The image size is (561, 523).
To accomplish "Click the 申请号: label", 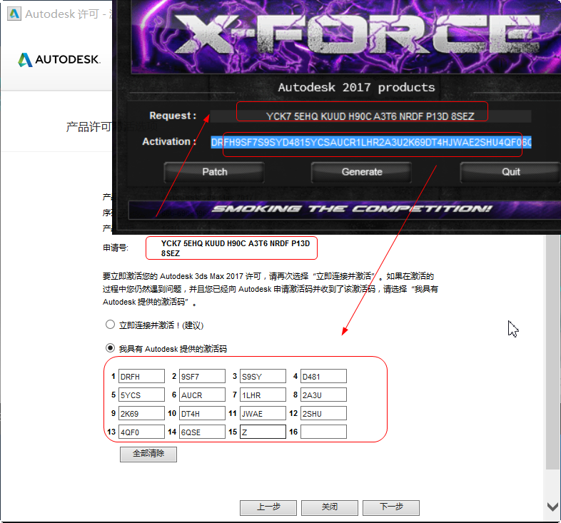I will point(116,248).
